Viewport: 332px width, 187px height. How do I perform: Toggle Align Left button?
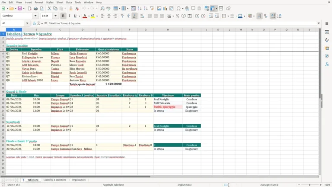[x=103, y=16]
